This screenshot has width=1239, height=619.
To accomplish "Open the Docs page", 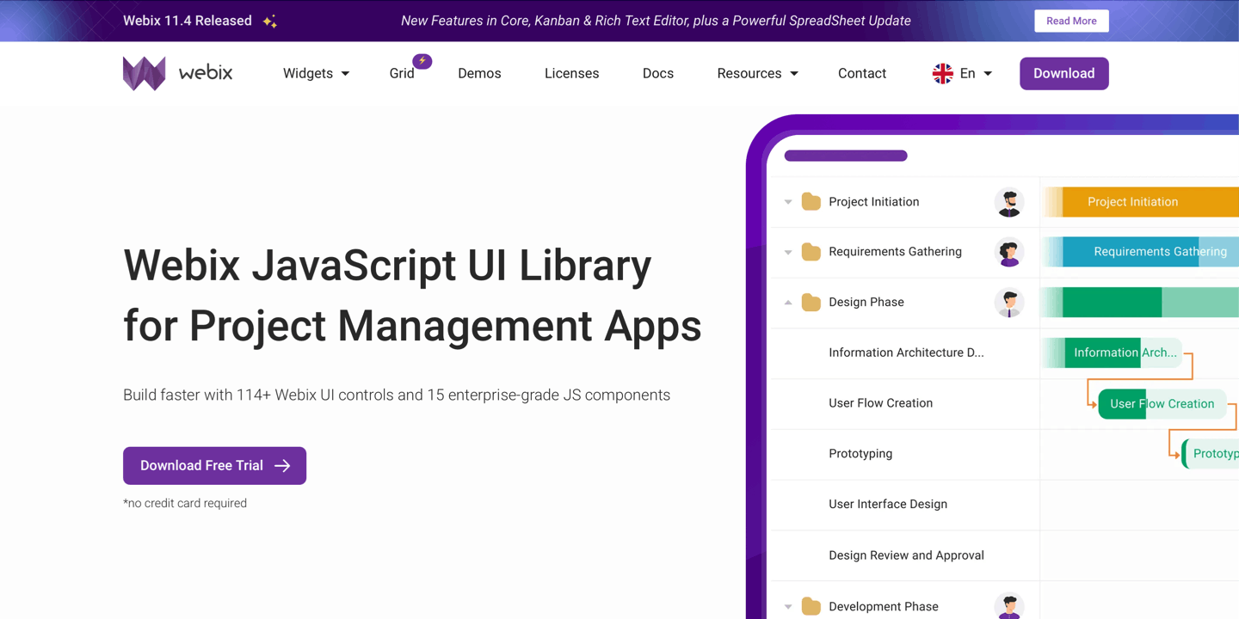I will tap(658, 74).
